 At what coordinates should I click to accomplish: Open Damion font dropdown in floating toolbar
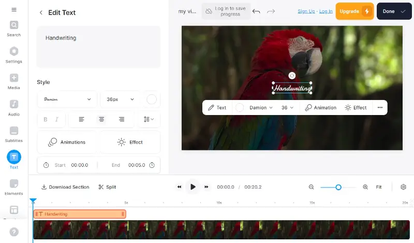pos(261,108)
